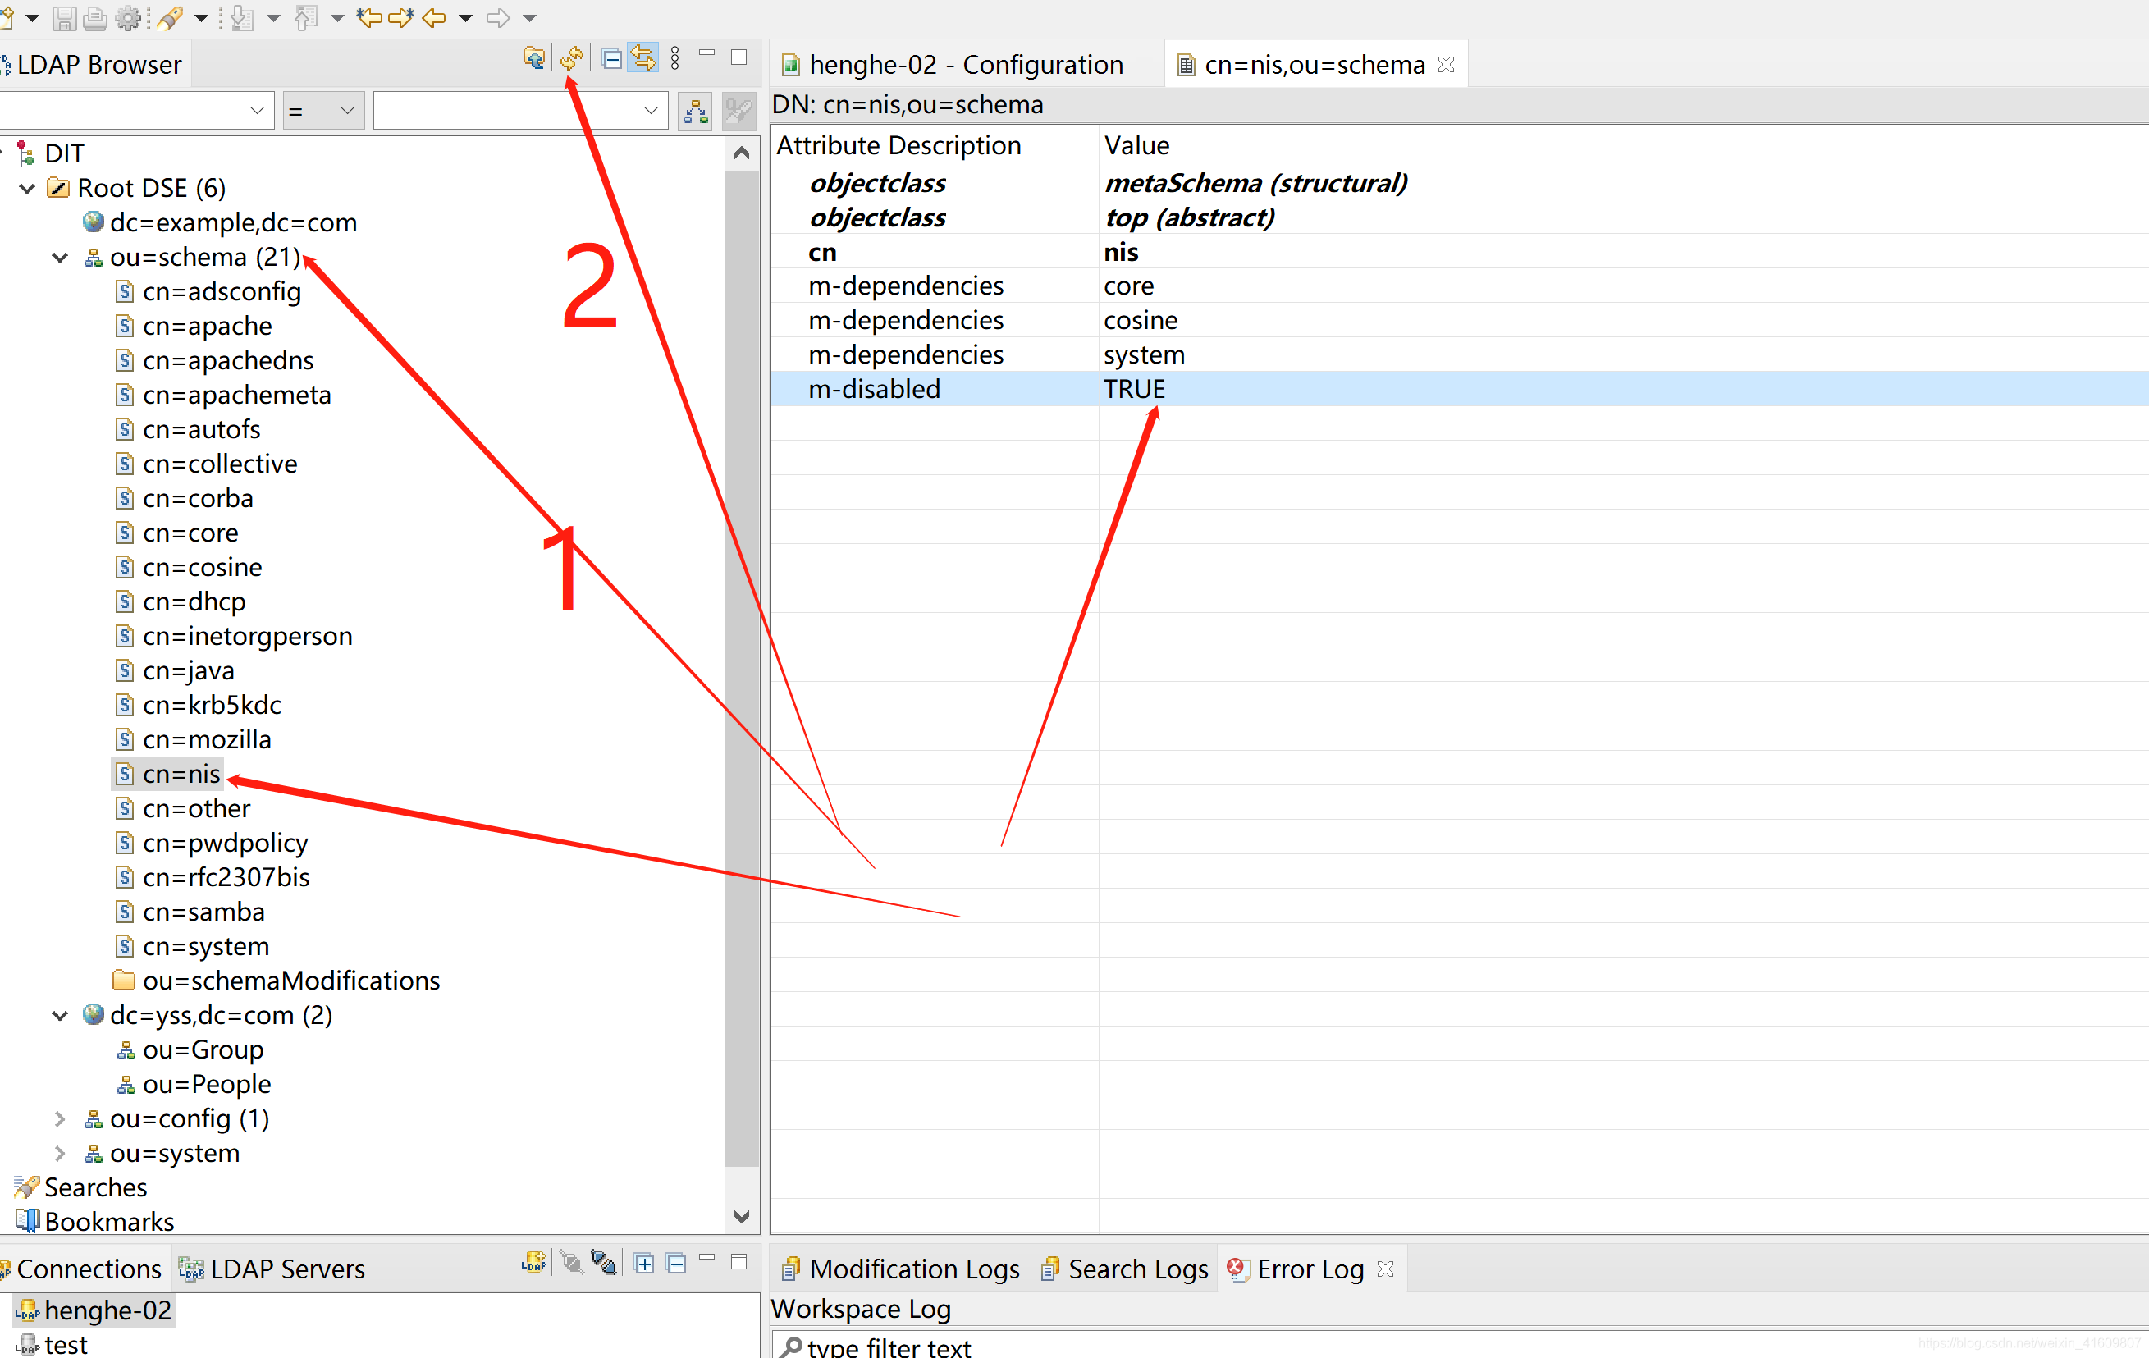Collapse the ou=schema tree node
Image resolution: width=2149 pixels, height=1358 pixels.
tap(57, 257)
